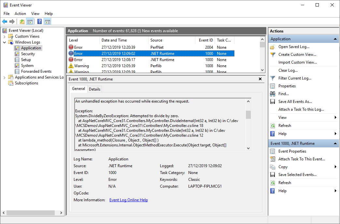Sort events by the Event ID column header
340x224 pixels.
[x=204, y=40]
